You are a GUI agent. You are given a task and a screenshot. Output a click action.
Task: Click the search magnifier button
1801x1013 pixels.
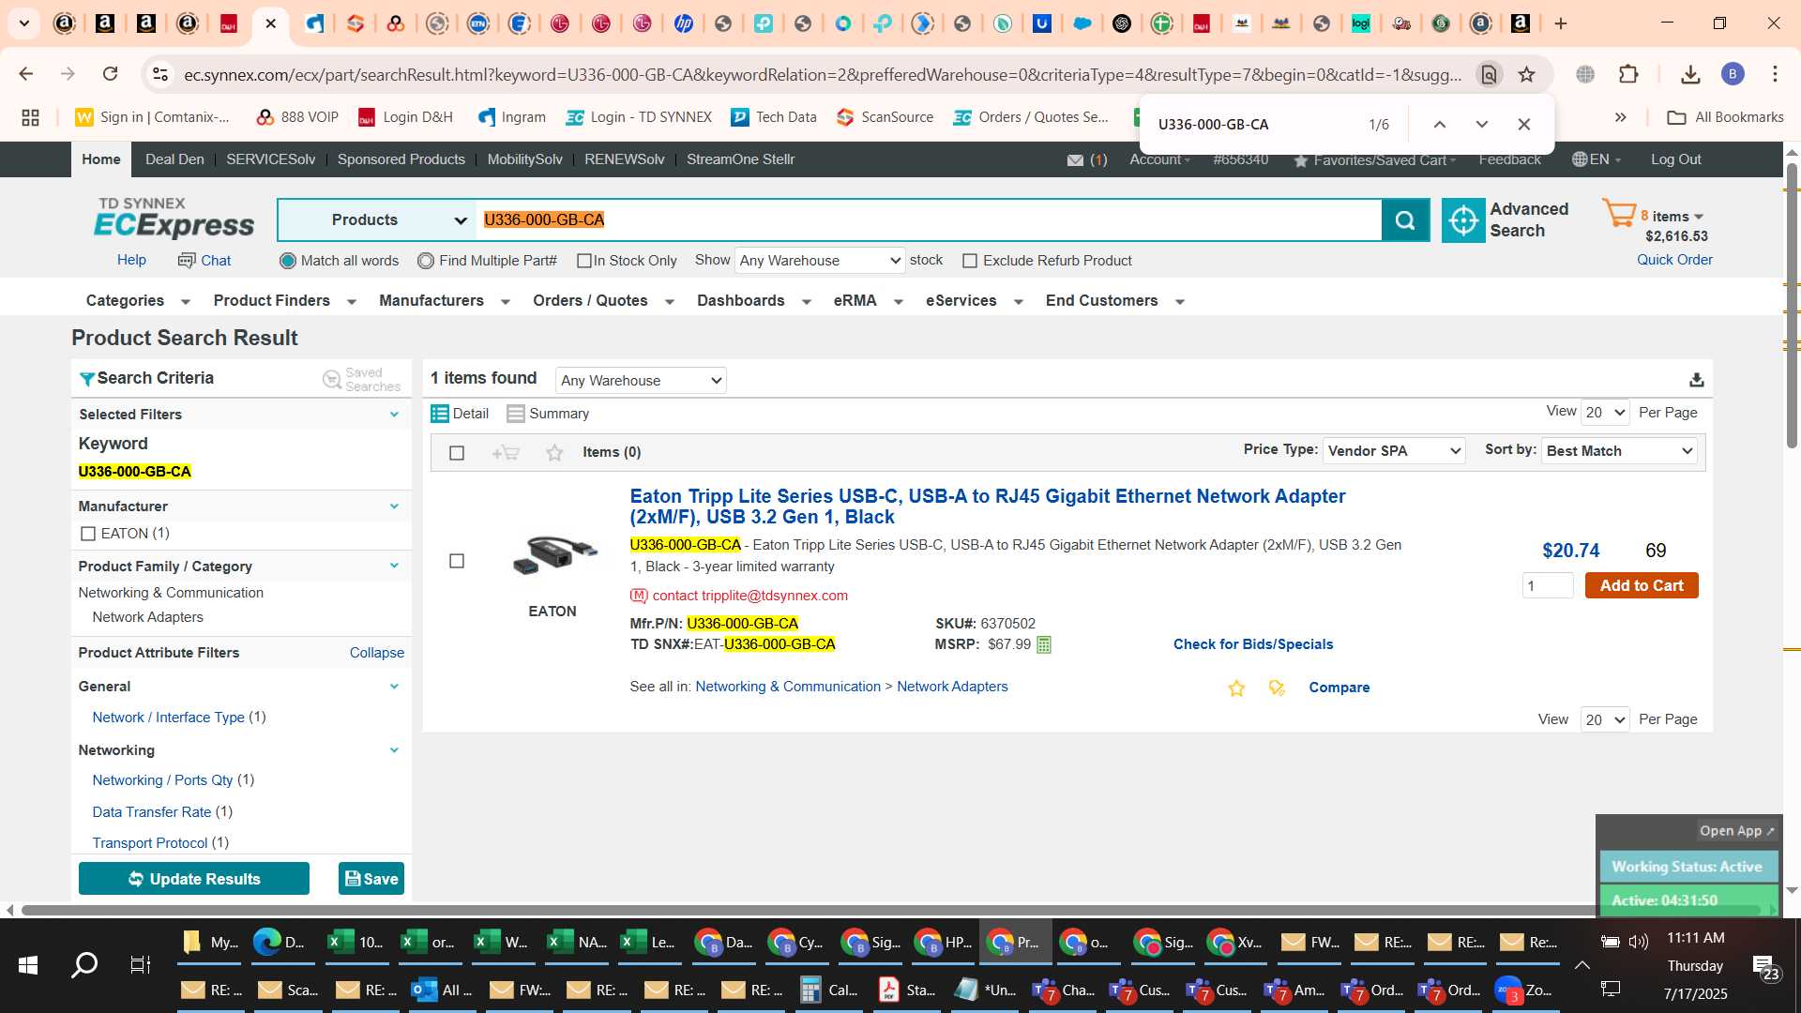point(1404,219)
